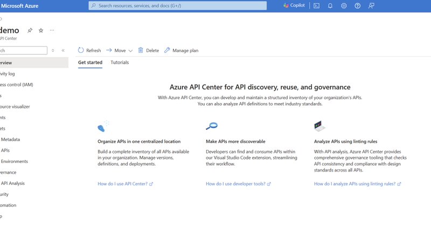Open the feedback icon in header
This screenshot has width=431, height=226.
[371, 5]
